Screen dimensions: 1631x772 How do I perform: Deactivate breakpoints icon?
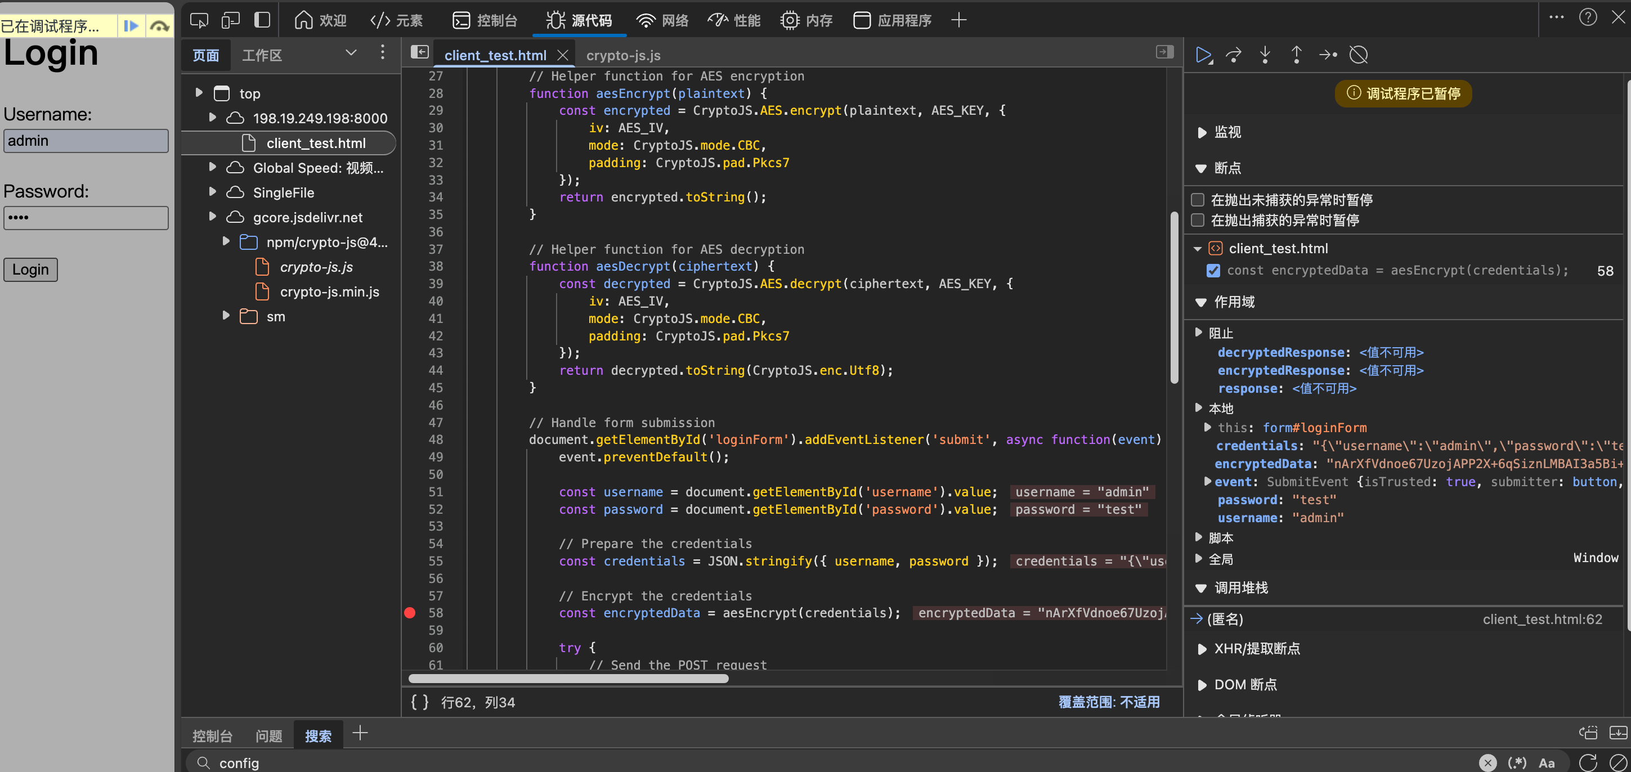(1359, 55)
